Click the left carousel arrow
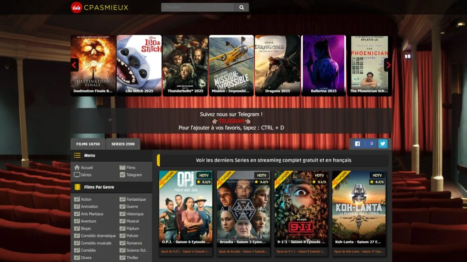The width and height of the screenshot is (467, 262). click(75, 65)
